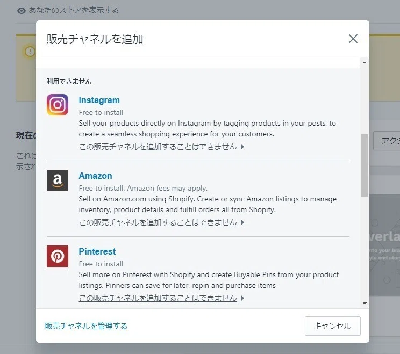Click the dialog scrollbar thumb
Viewport: 400px width, 354px height.
365,165
